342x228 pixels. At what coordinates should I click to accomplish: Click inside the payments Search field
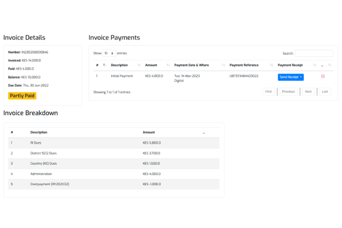[x=313, y=53]
